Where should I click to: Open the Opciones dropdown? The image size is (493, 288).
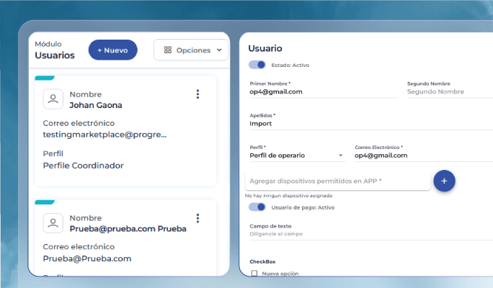click(191, 50)
